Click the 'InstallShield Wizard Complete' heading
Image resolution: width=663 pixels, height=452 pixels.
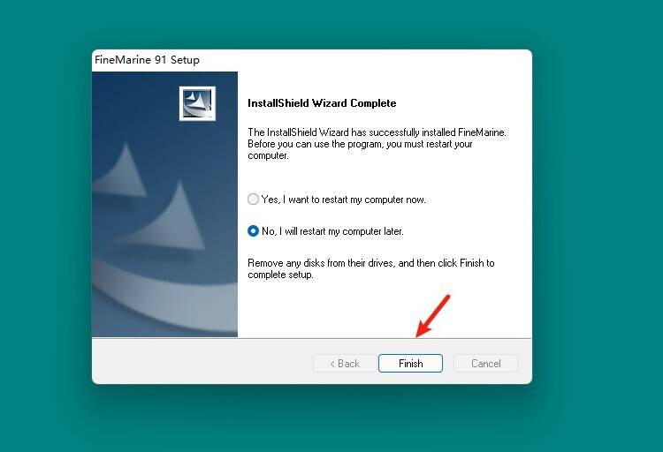[x=322, y=103]
